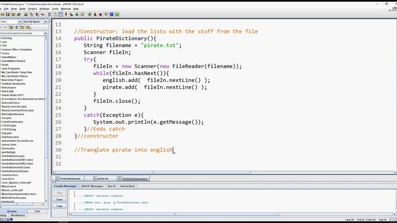The width and height of the screenshot is (397, 223).
Task: Select the Workbench tab in the left panel
Action: (x=18, y=216)
